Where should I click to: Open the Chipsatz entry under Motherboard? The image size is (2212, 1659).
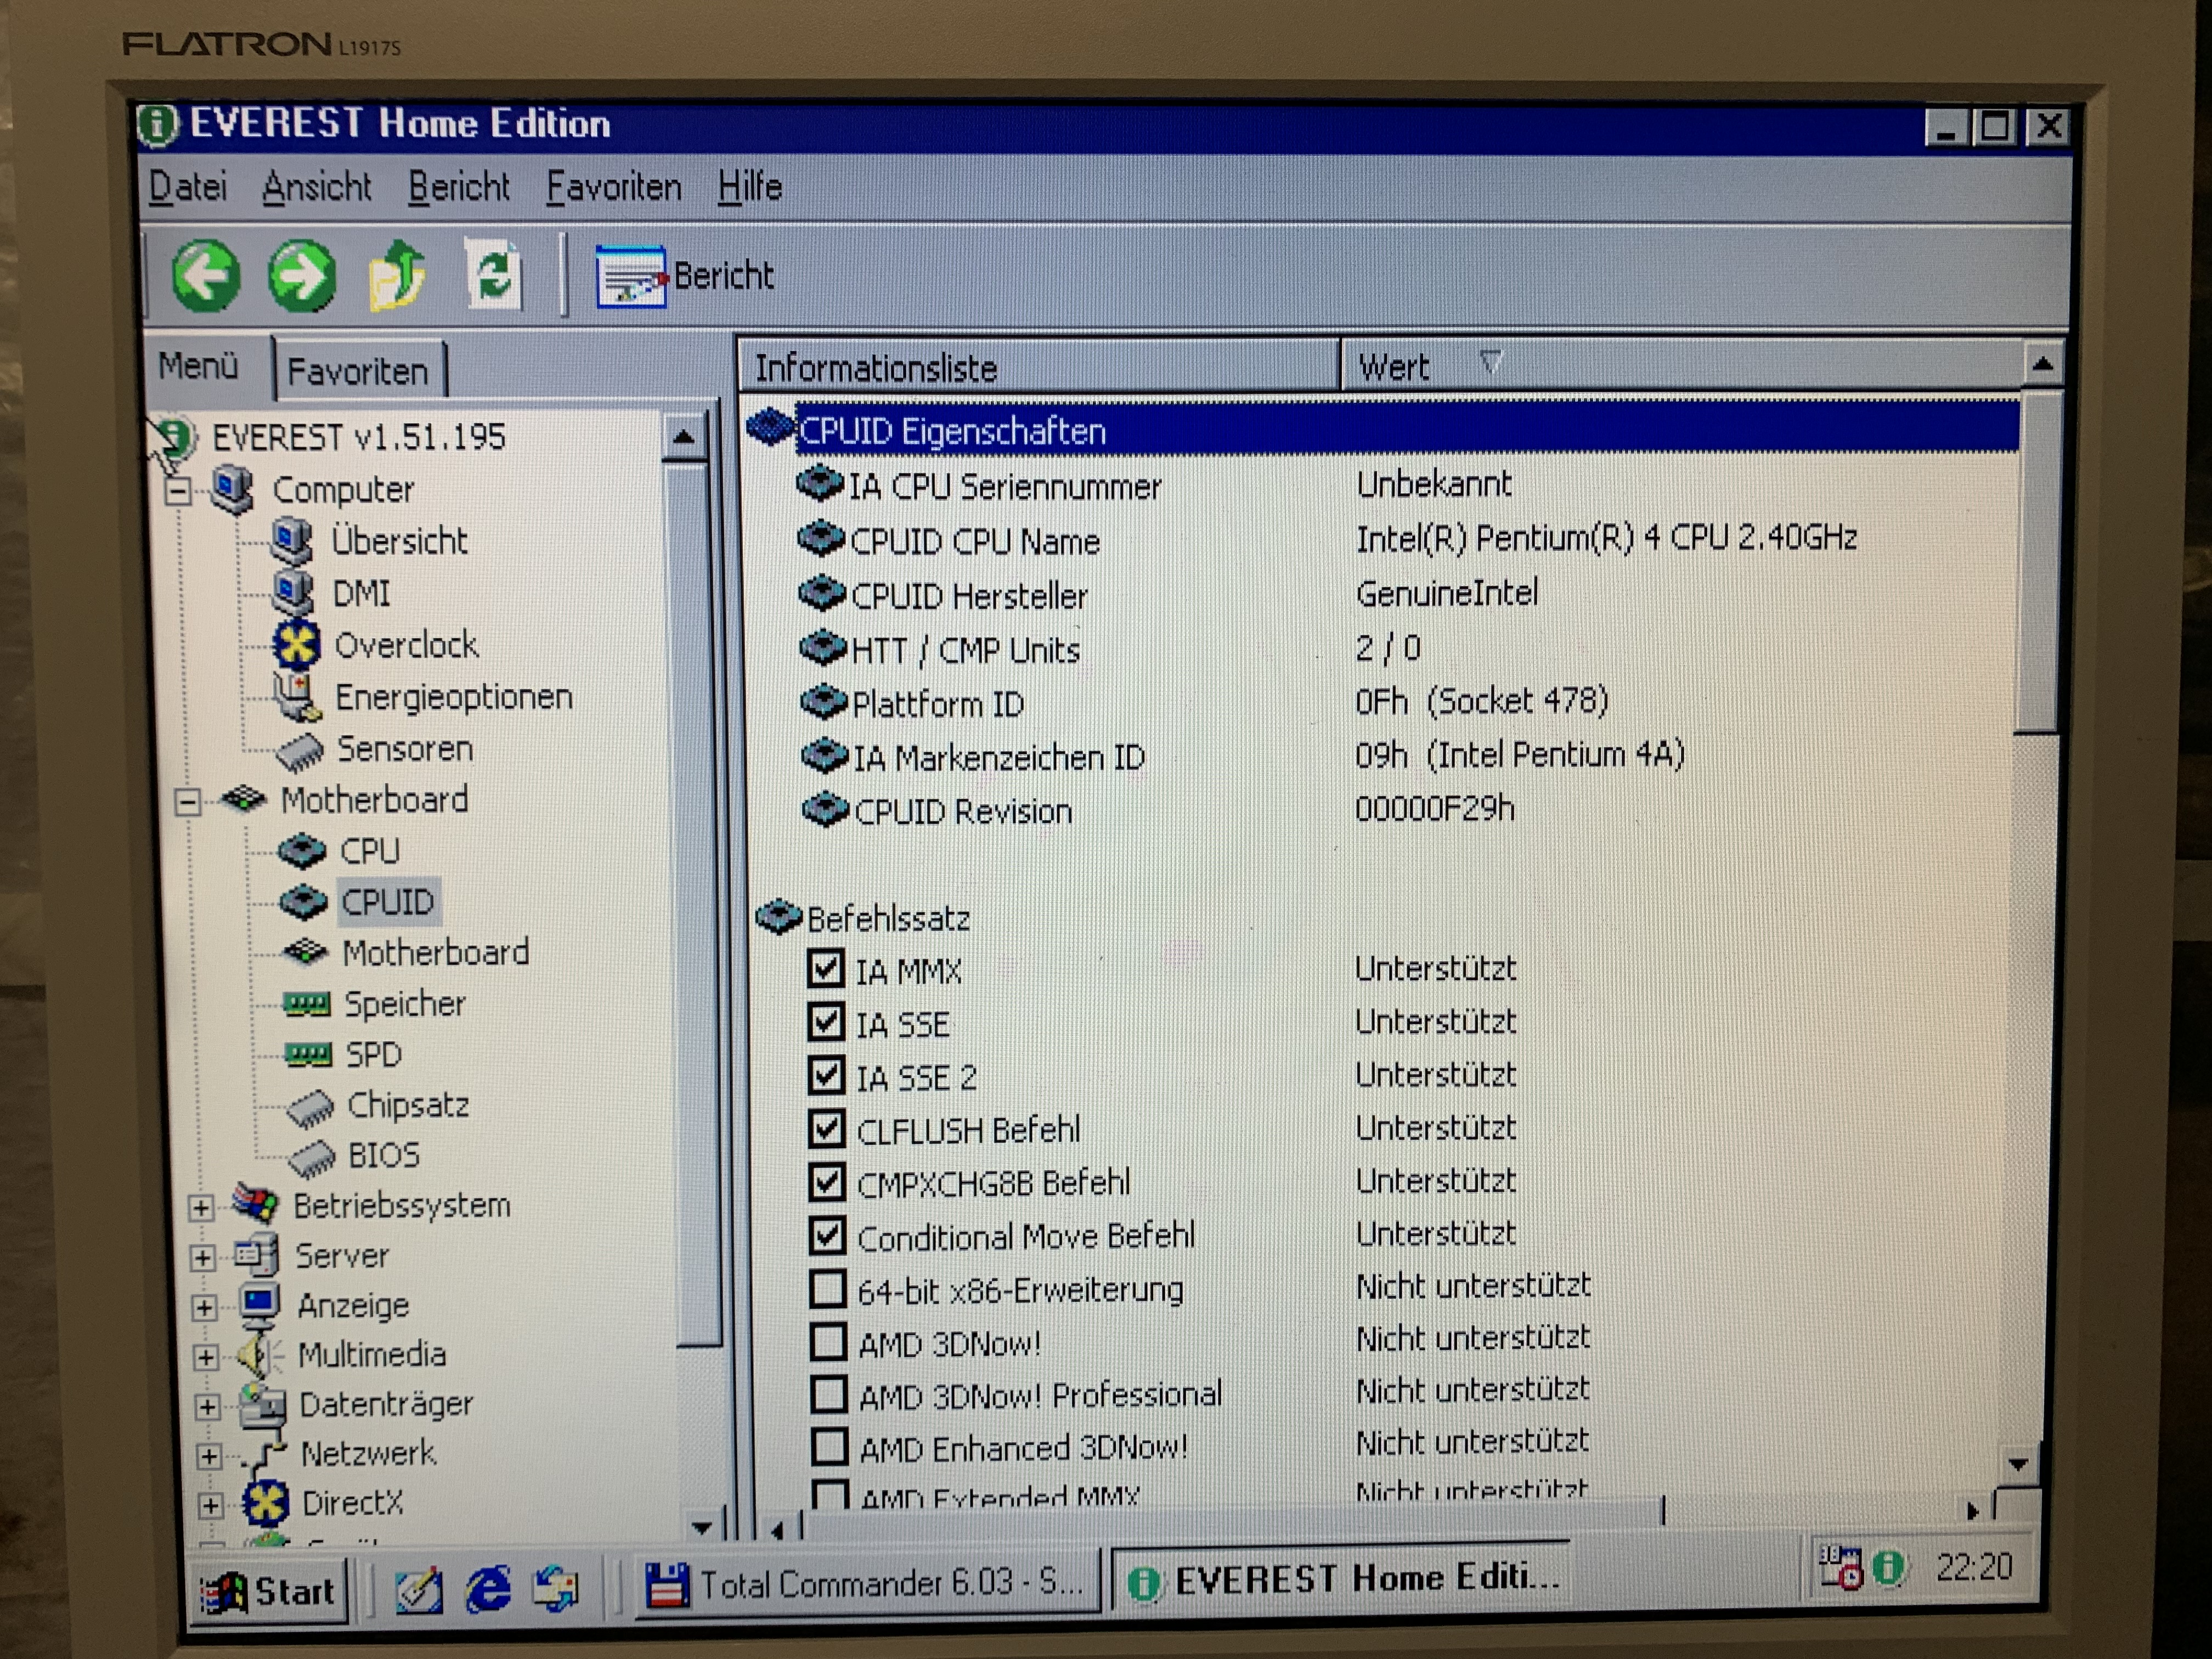click(x=407, y=1105)
